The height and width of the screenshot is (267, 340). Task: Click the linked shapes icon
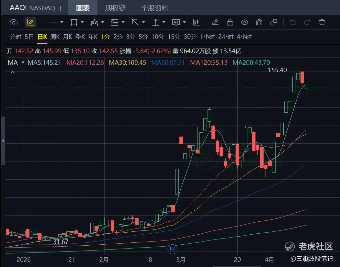pos(274,22)
